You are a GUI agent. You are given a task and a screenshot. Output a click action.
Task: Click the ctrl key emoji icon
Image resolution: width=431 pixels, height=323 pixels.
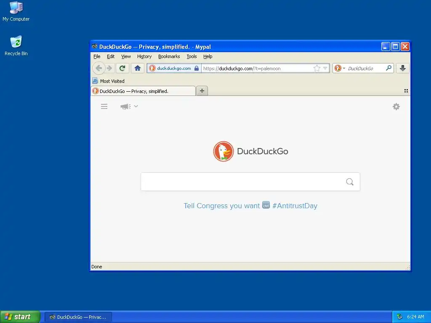point(266,205)
